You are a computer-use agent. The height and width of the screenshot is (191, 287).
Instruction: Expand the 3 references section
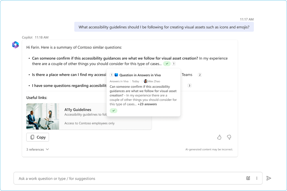coord(37,150)
